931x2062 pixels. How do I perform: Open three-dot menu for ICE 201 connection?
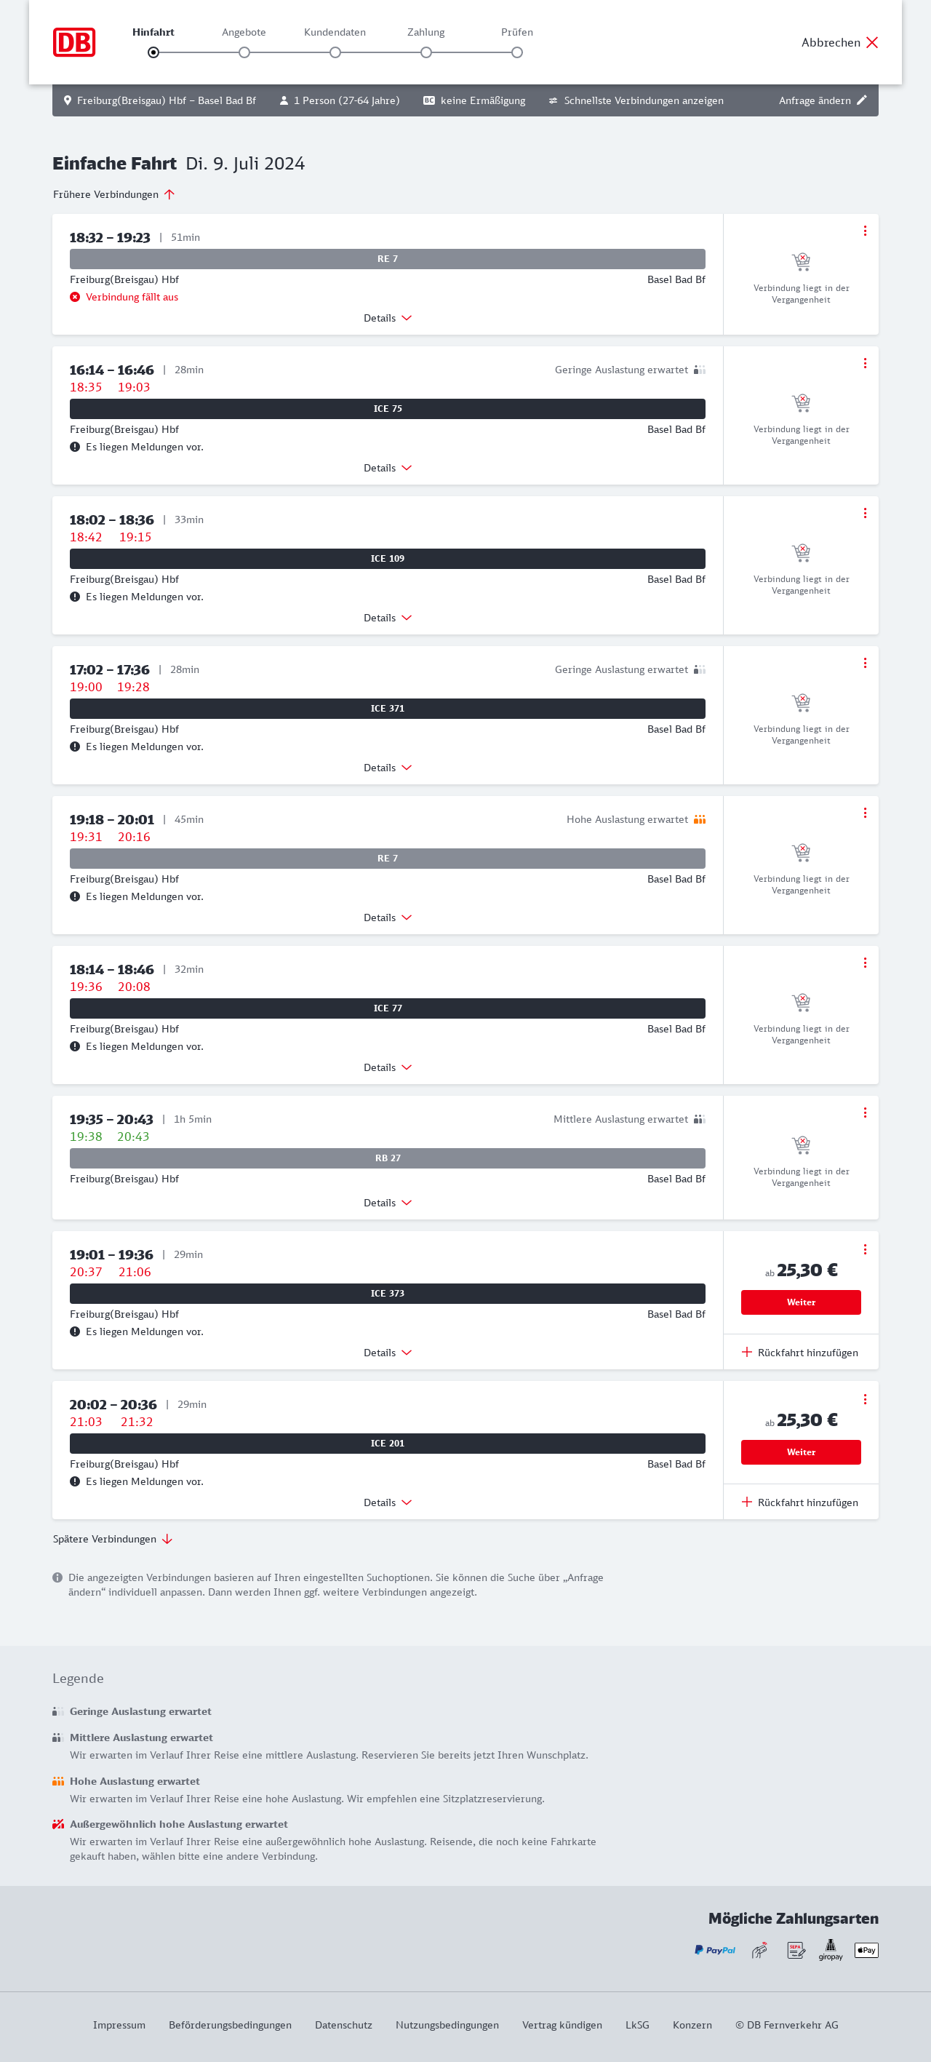(865, 1399)
